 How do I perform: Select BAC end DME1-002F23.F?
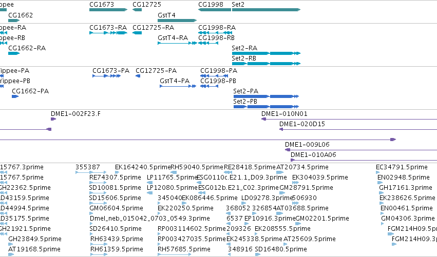[x=53, y=119]
